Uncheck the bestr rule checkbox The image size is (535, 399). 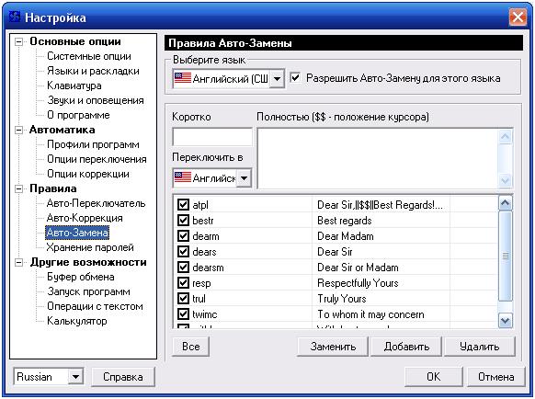click(x=183, y=220)
